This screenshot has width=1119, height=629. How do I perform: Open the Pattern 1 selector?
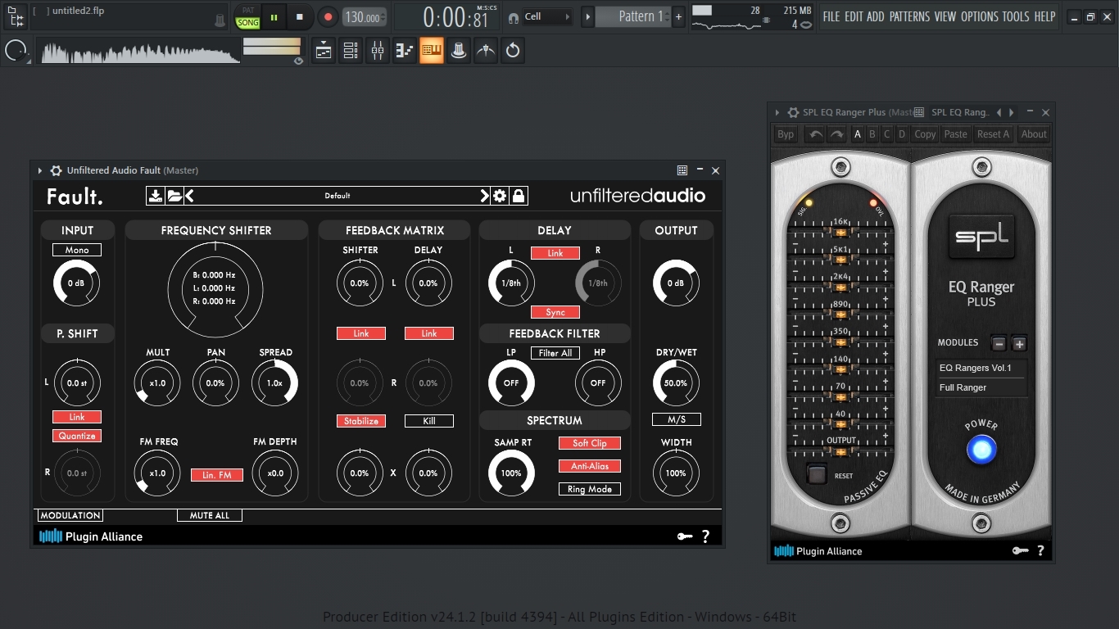pyautogui.click(x=632, y=16)
